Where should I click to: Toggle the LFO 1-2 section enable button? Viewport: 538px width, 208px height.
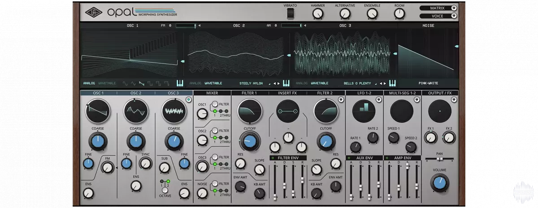(379, 100)
